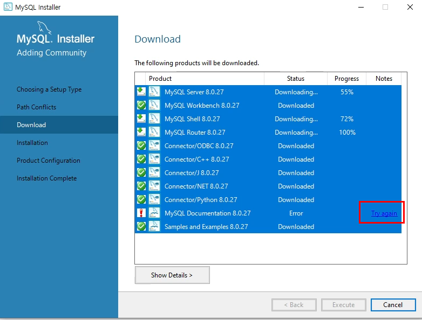Select the Connector/Python 8.0.27 row name
The image size is (422, 320).
click(201, 200)
